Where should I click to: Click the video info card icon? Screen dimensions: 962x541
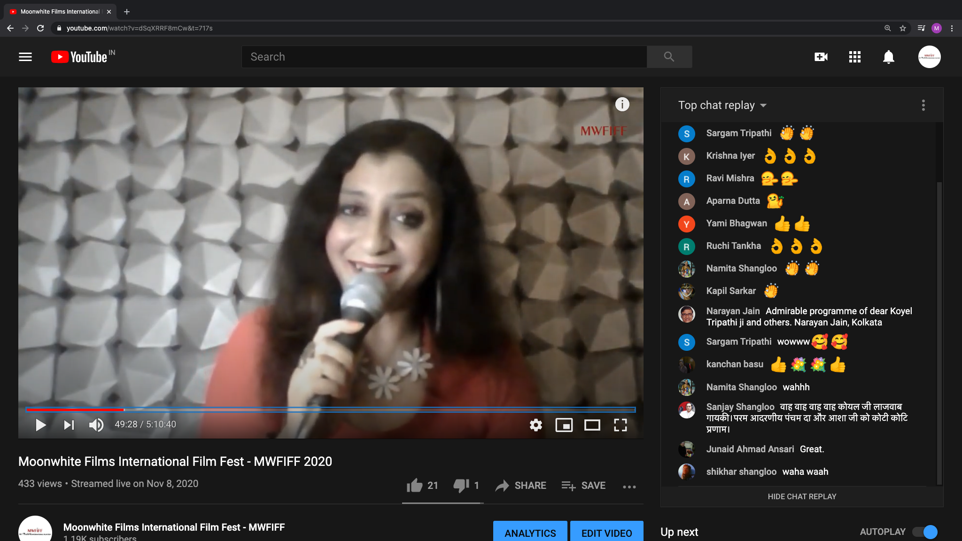coord(622,104)
